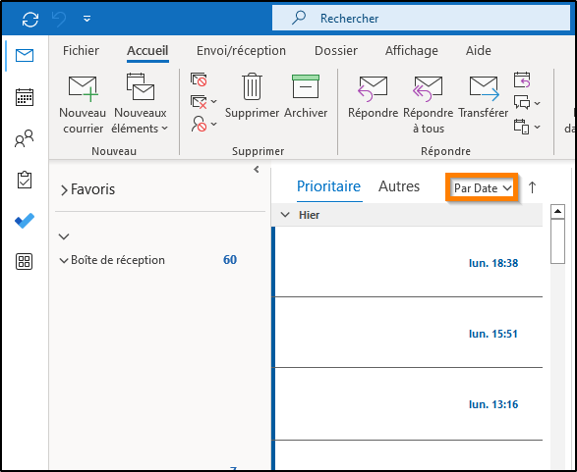Open the Fichier menu tab
577x472 pixels.
coord(81,51)
